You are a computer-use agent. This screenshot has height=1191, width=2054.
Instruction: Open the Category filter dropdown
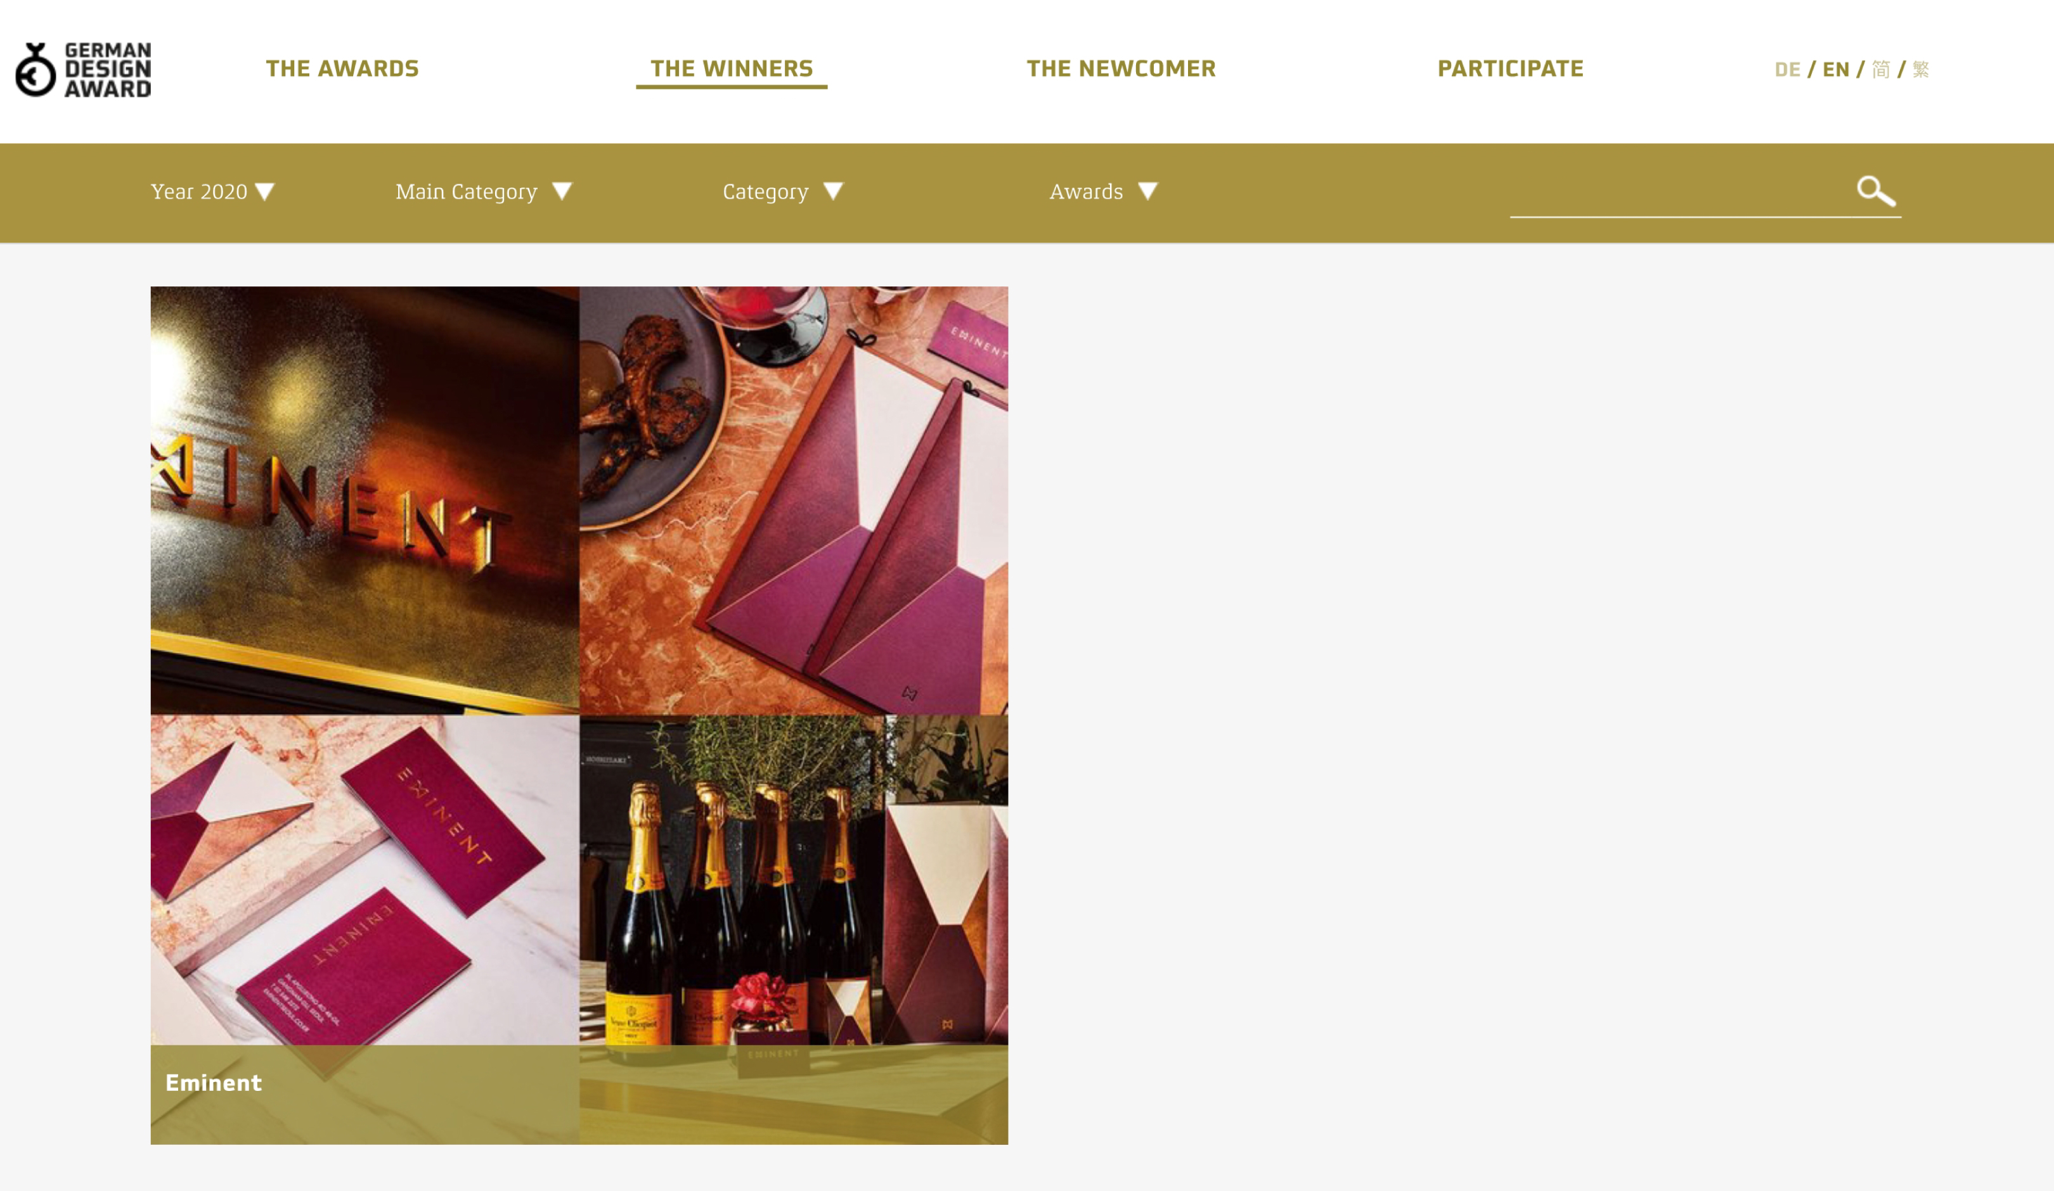(784, 191)
